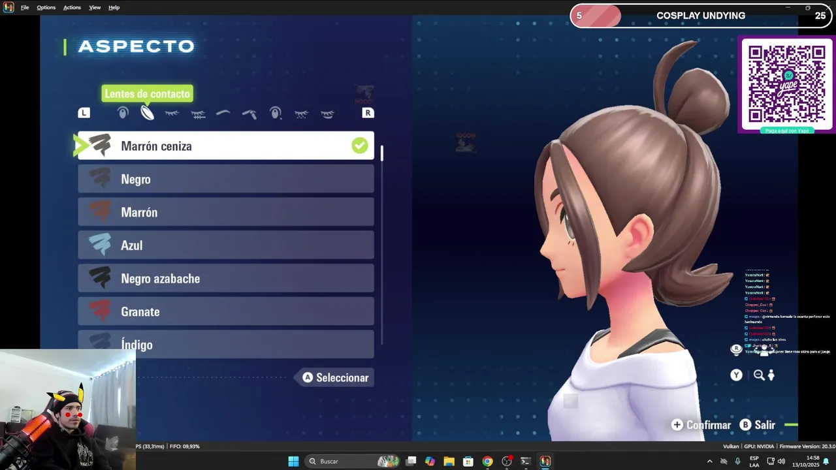Open the View menu

(95, 7)
